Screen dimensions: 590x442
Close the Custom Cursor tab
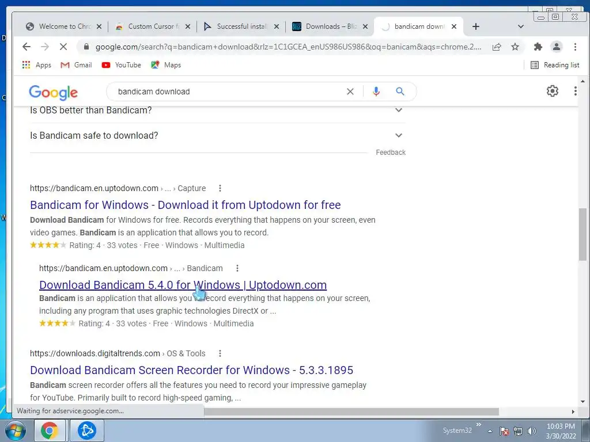pyautogui.click(x=188, y=26)
